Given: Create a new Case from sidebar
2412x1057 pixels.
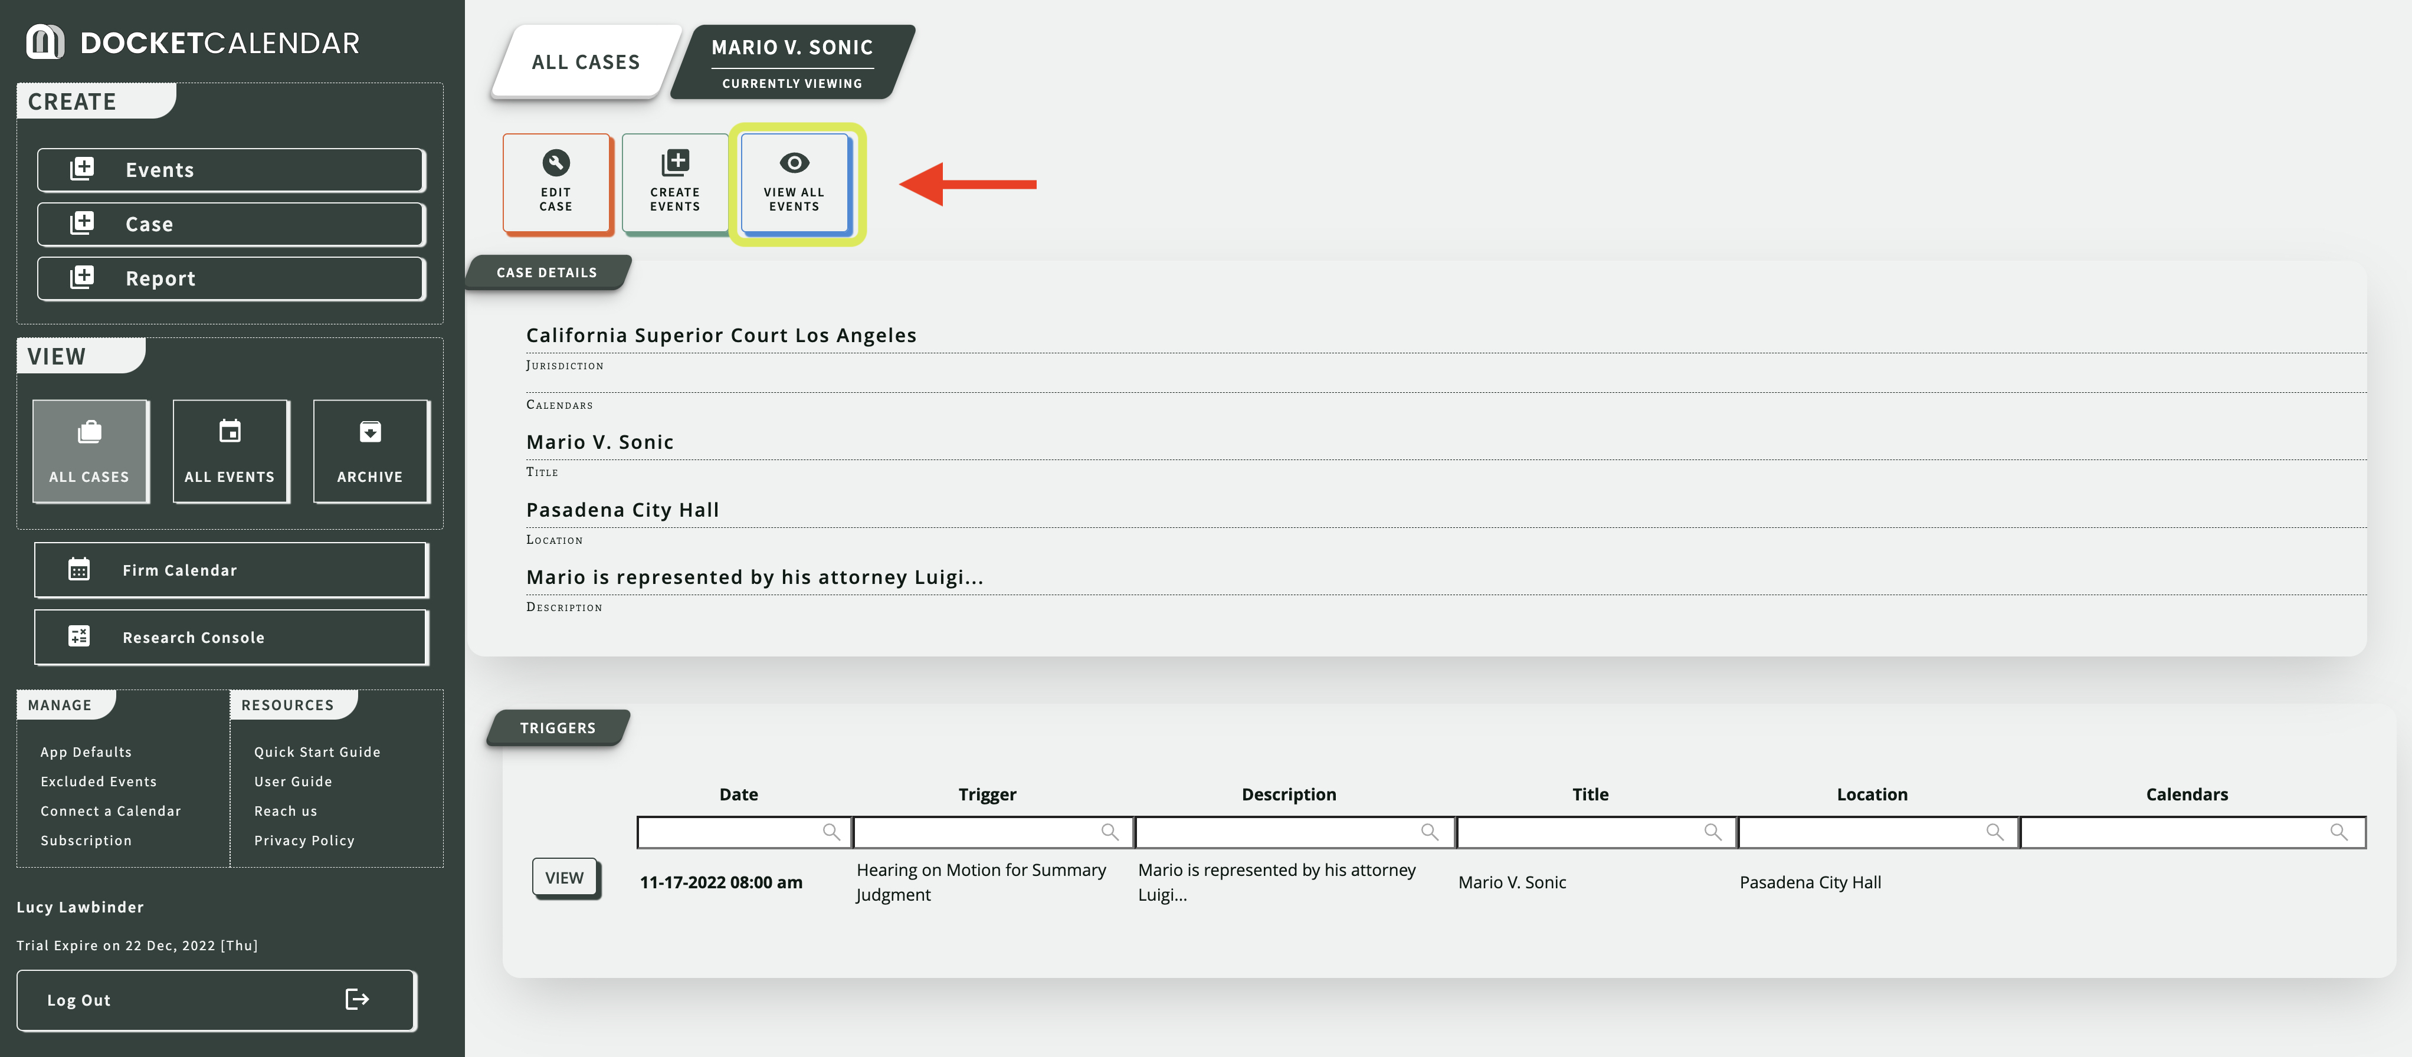Looking at the screenshot, I should click(230, 225).
